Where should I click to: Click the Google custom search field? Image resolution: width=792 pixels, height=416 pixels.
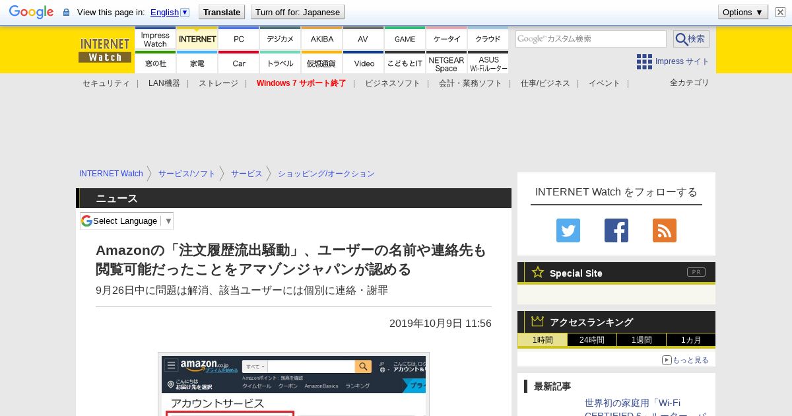tap(591, 39)
